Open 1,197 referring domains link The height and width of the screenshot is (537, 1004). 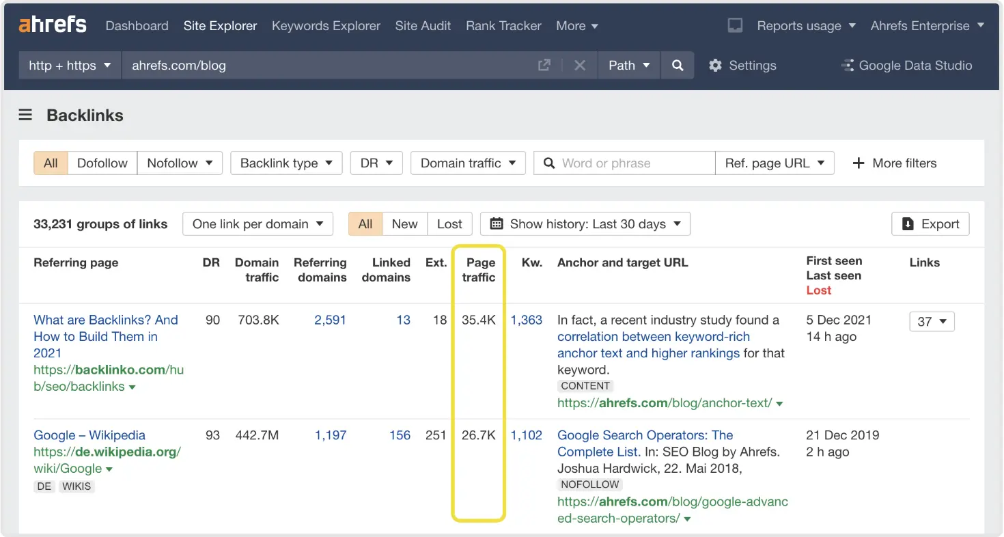[331, 435]
